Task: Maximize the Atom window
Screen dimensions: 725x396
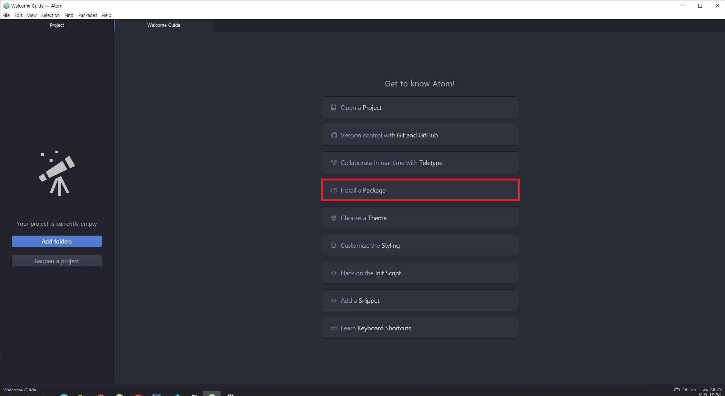Action: (700, 6)
